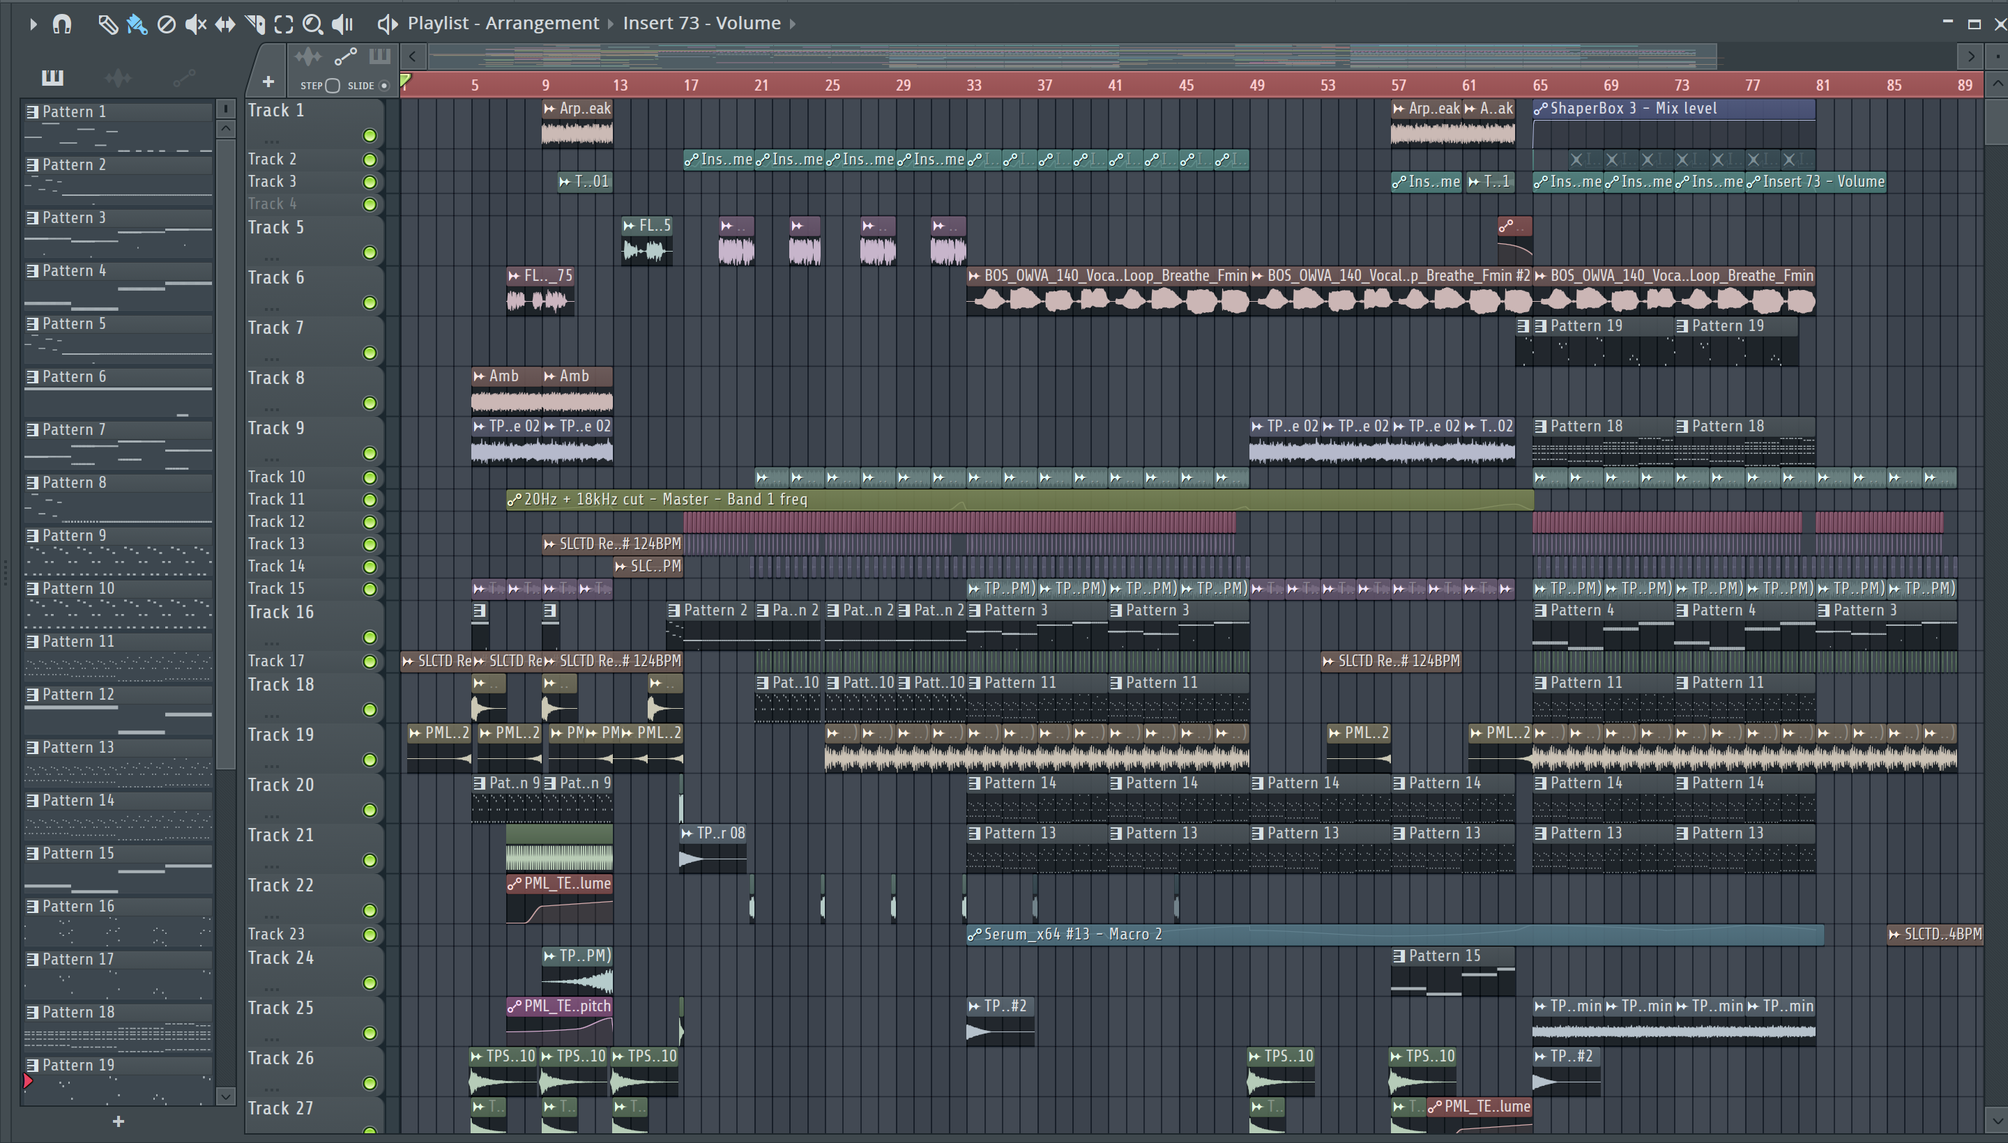The width and height of the screenshot is (2008, 1143).
Task: Toggle the magnet snap tool
Action: [x=62, y=24]
